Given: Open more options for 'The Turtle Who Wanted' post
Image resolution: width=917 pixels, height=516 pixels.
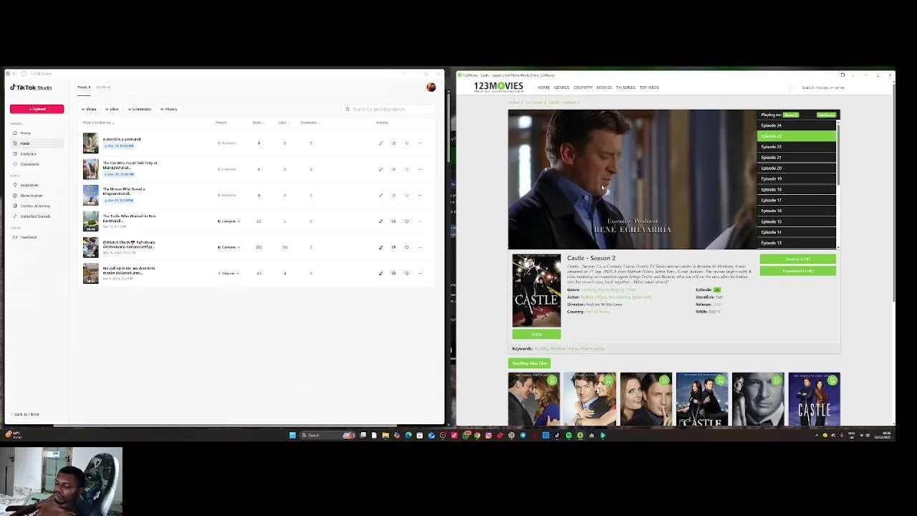Looking at the screenshot, I should coord(420,221).
